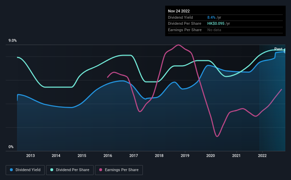Click the 'Past' label on chart
The height and width of the screenshot is (180, 291).
[x=278, y=49]
